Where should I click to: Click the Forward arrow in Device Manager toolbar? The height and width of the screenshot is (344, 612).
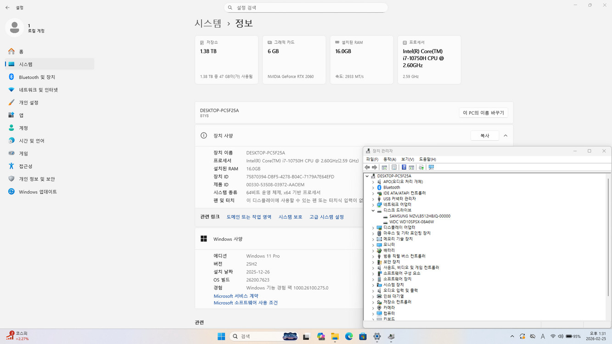click(374, 167)
